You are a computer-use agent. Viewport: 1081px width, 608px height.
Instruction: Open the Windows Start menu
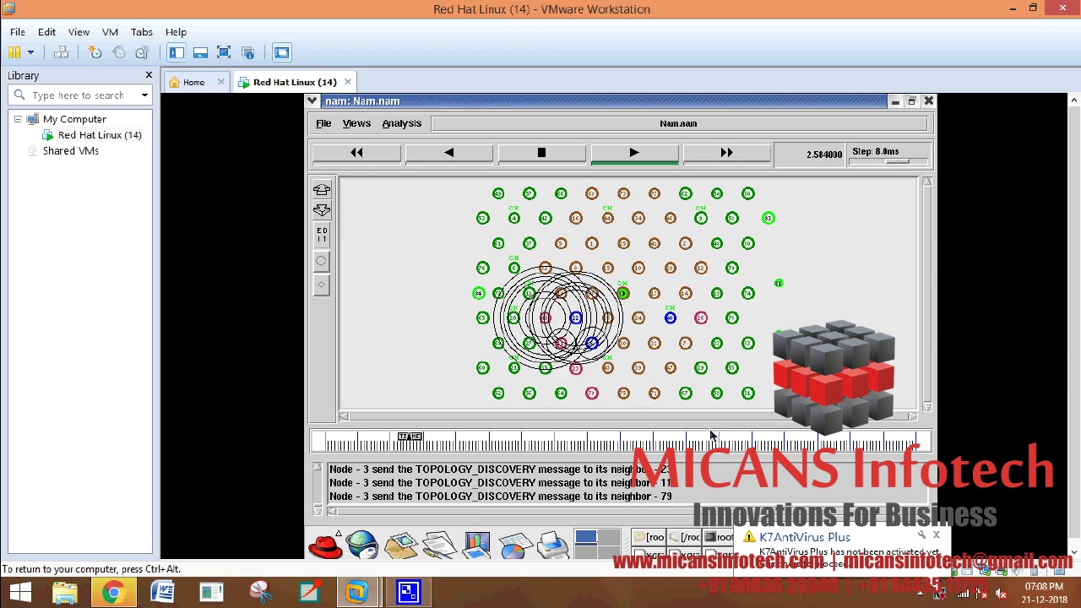[20, 593]
